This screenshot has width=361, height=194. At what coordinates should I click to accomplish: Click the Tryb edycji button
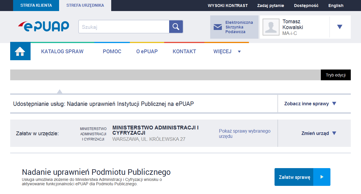point(336,75)
